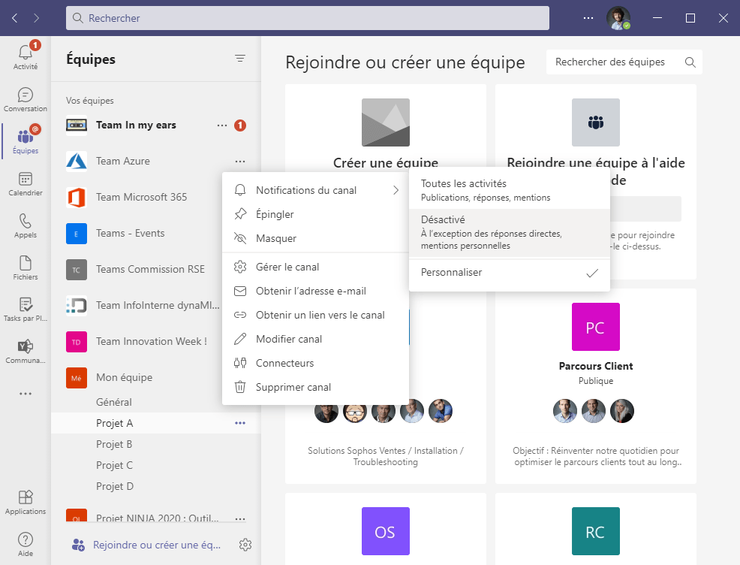
Task: Open more options for Team Azure
Action: click(x=240, y=161)
